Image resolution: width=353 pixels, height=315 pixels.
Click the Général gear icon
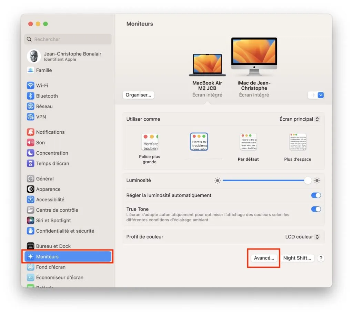[30, 179]
